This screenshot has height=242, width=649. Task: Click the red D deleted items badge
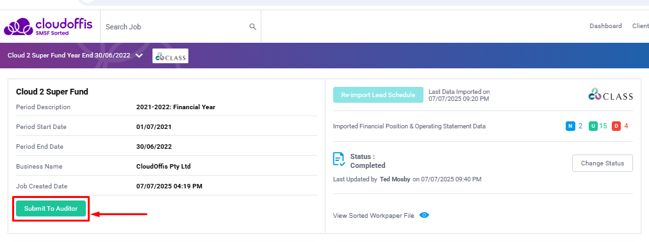(616, 126)
